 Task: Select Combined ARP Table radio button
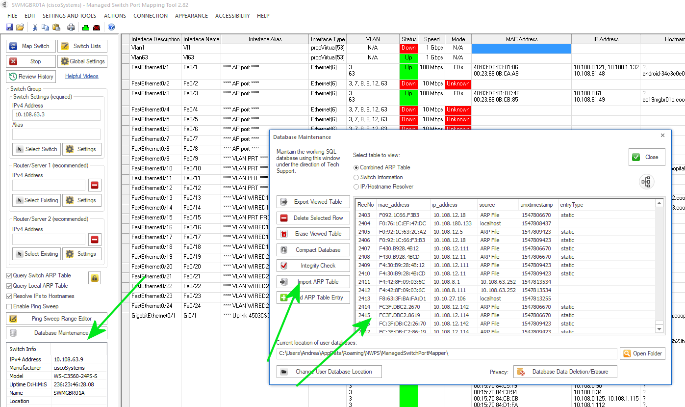click(356, 167)
